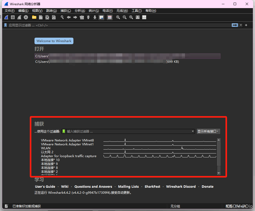Restart the current capture via toolbar icon
This screenshot has width=255, height=211.
point(19,17)
